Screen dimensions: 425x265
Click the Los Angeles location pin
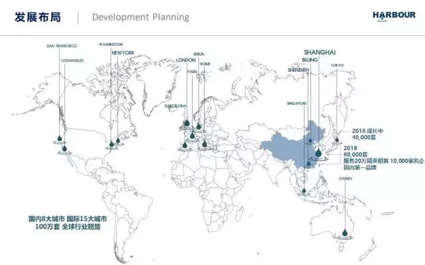tap(64, 148)
